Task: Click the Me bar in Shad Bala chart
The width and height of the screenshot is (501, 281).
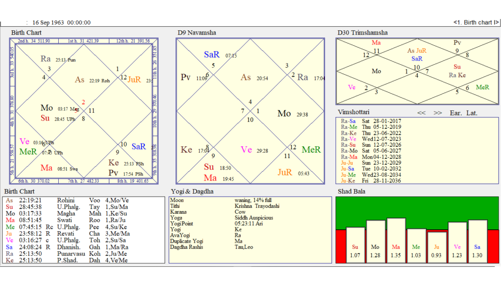Action: pyautogui.click(x=416, y=245)
